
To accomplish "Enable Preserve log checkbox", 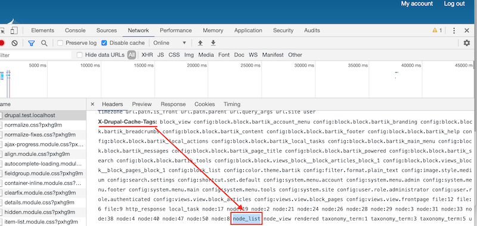I will [x=60, y=43].
